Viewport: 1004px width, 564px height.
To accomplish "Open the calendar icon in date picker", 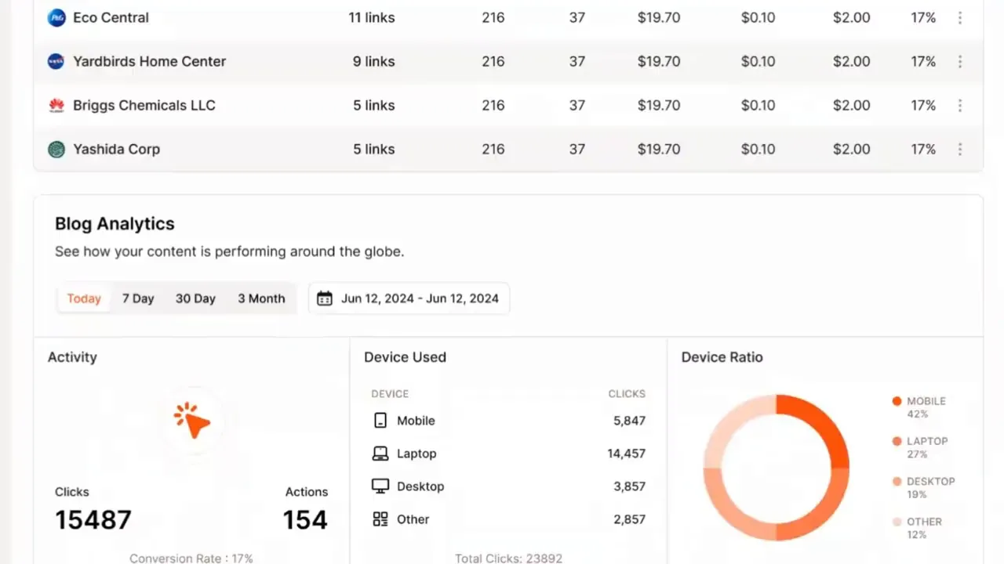I will [x=324, y=298].
